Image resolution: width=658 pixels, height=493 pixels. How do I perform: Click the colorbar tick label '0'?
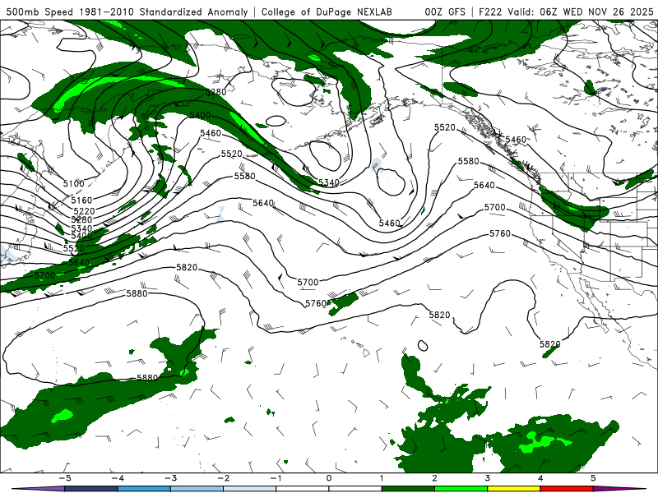pos(329,478)
